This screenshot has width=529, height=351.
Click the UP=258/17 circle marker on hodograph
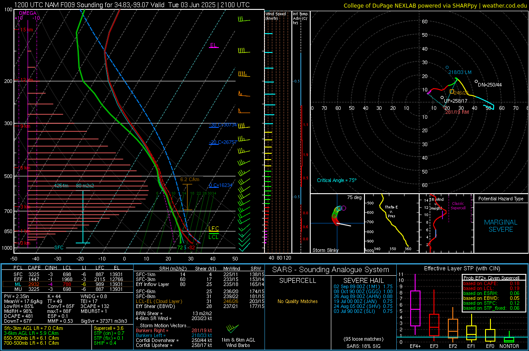tap(442, 98)
